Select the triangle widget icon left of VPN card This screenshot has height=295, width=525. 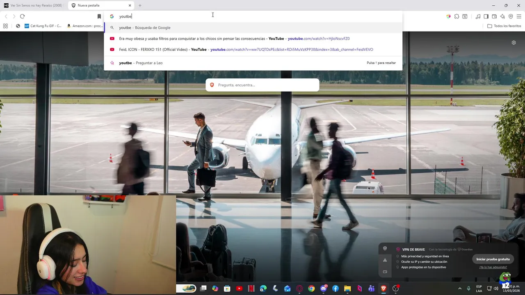tap(385, 260)
